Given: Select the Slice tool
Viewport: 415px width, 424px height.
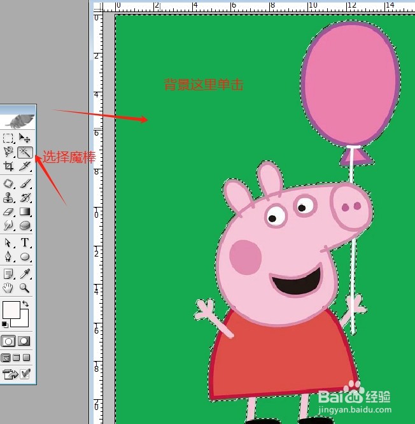Looking at the screenshot, I should (x=25, y=166).
